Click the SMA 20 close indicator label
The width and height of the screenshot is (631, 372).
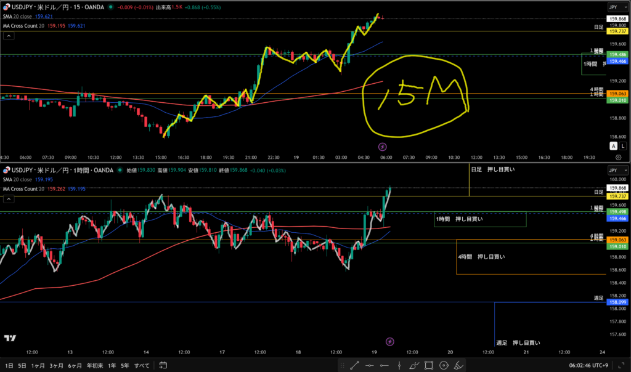tap(18, 16)
